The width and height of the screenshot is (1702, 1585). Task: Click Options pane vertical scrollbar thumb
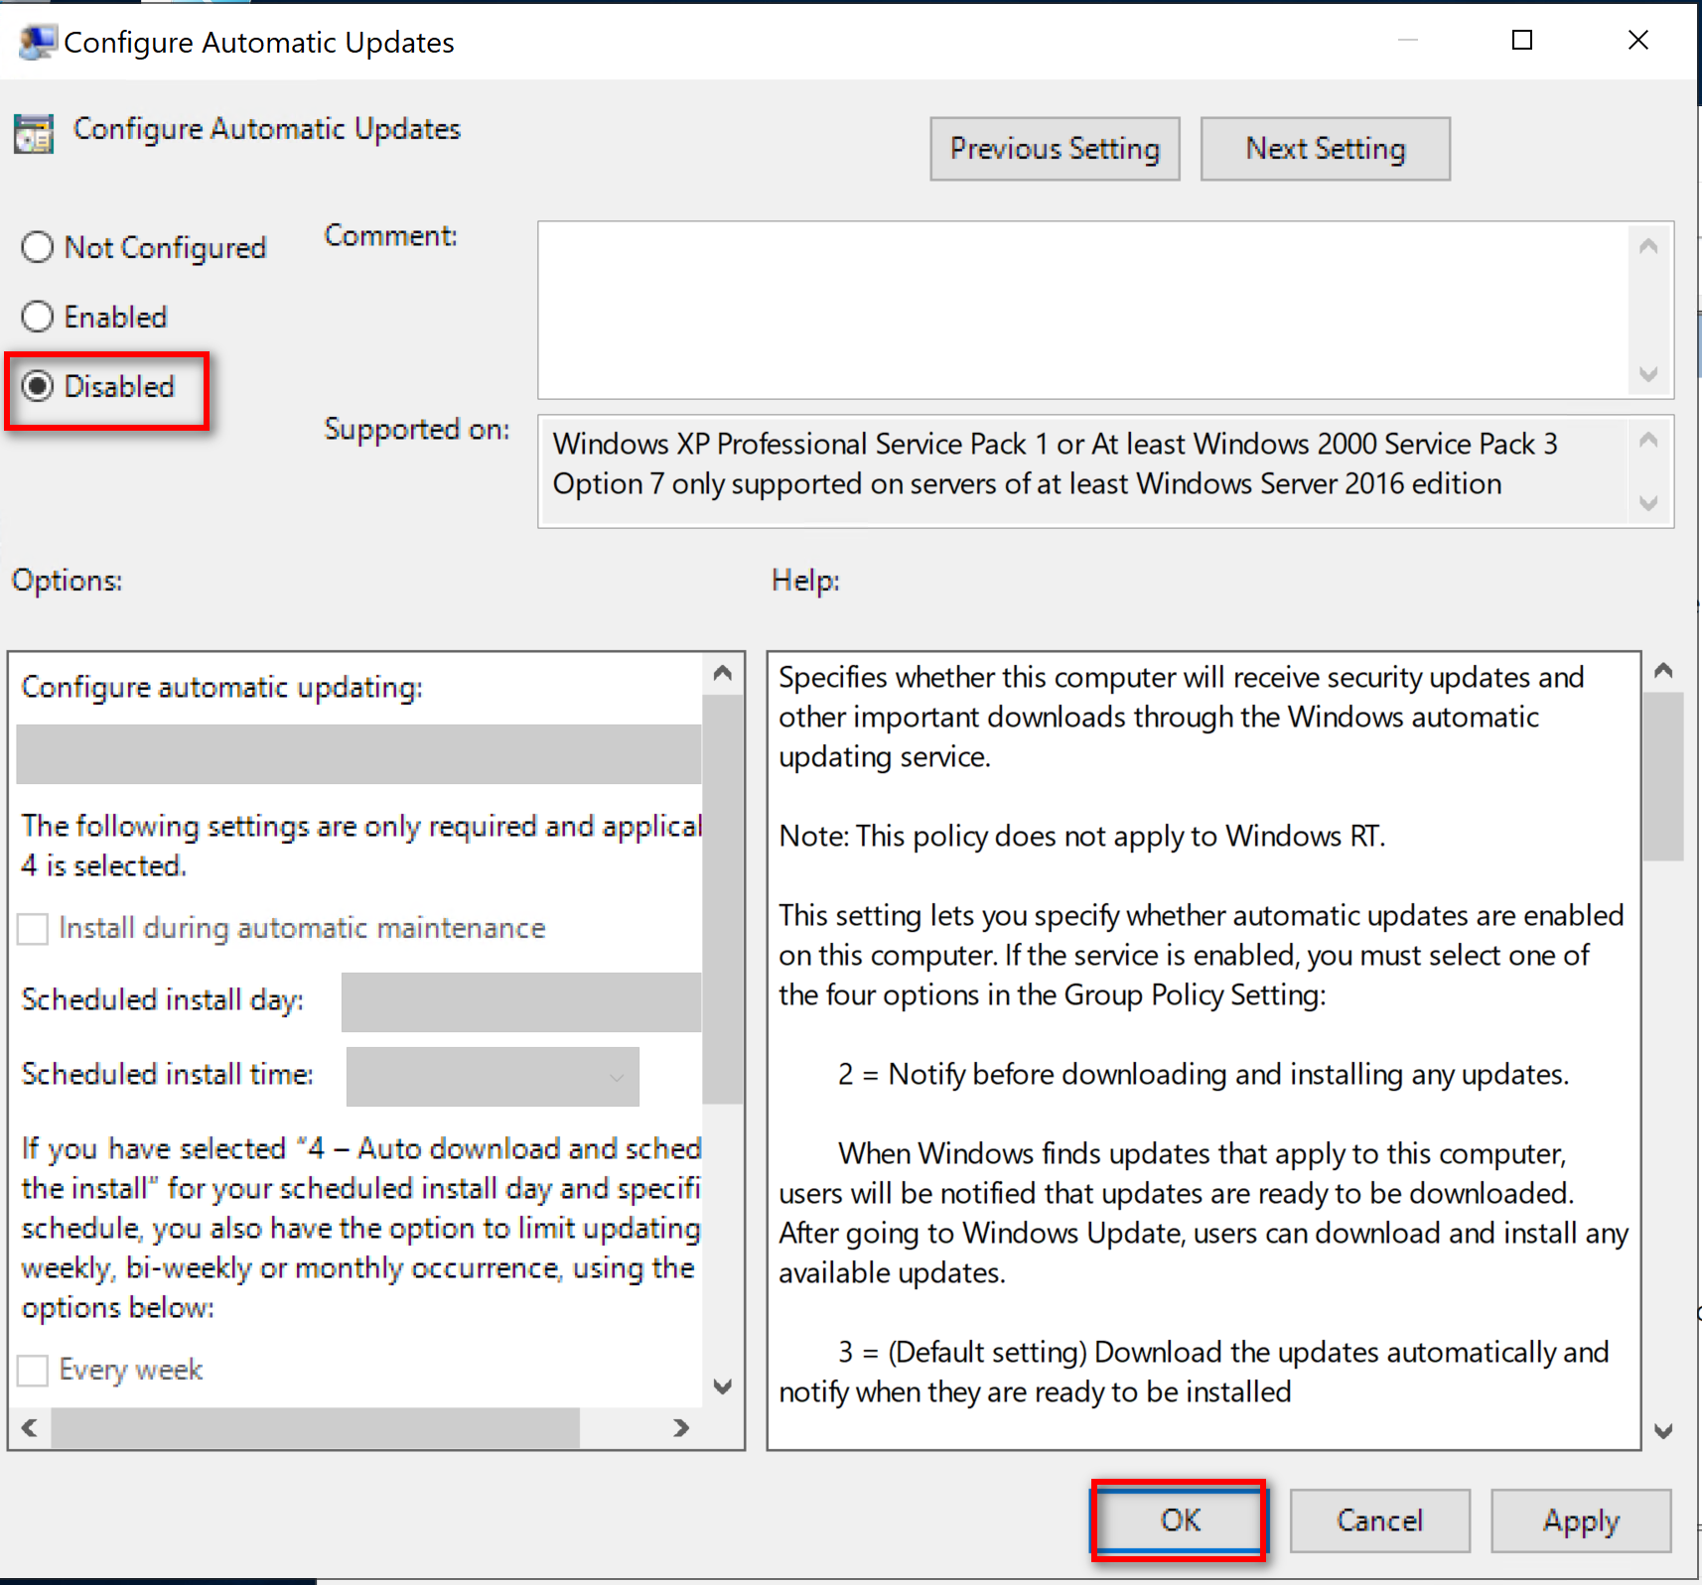pyautogui.click(x=723, y=899)
